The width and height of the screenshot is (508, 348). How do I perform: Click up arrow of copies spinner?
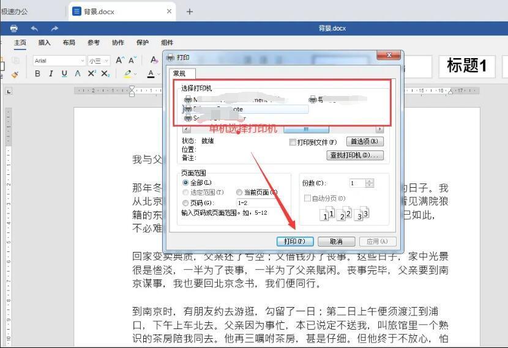point(370,181)
